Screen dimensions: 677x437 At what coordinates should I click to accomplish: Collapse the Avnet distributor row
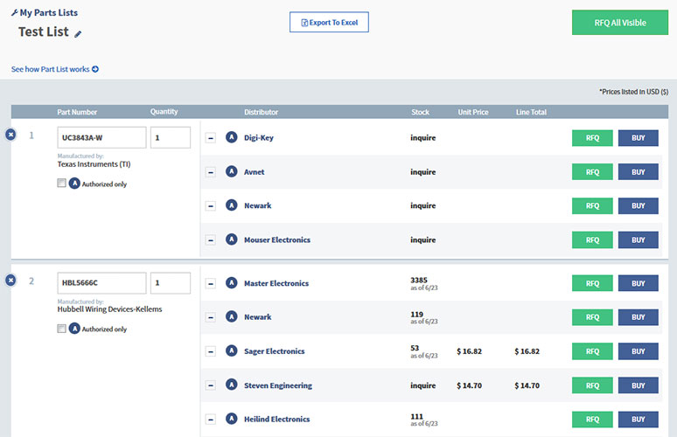211,172
